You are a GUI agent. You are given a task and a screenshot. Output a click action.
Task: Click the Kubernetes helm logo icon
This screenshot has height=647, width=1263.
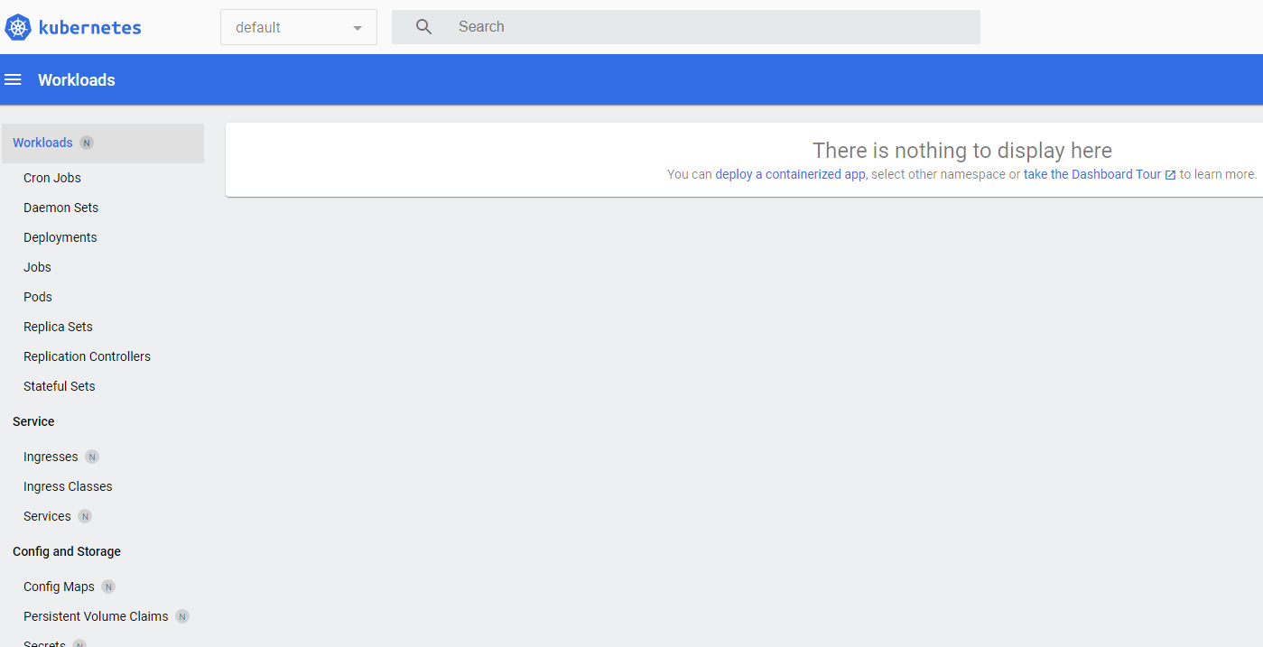18,27
